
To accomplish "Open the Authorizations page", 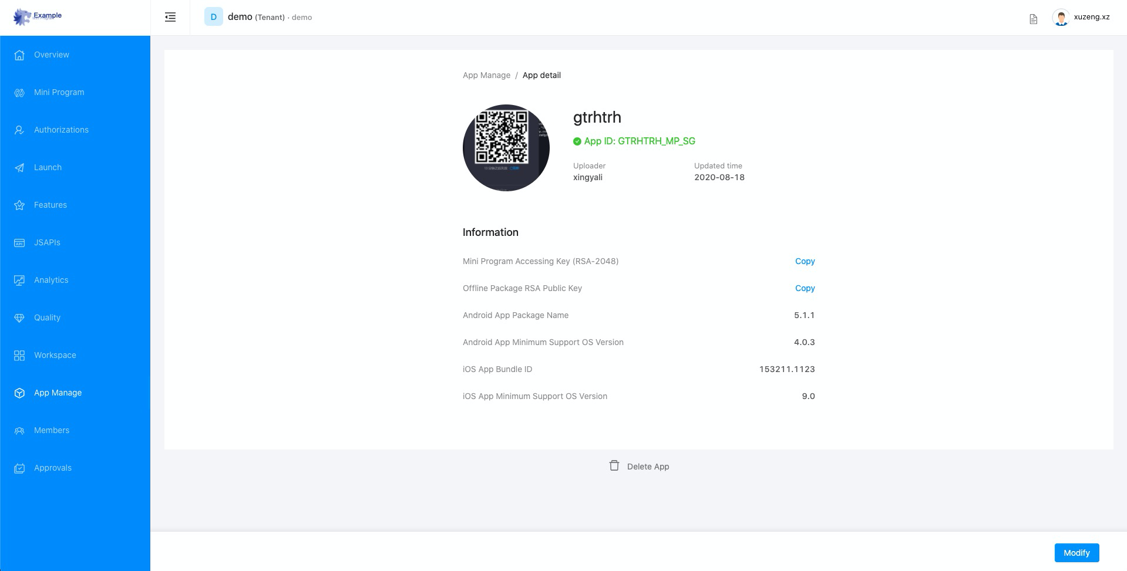I will pos(61,130).
